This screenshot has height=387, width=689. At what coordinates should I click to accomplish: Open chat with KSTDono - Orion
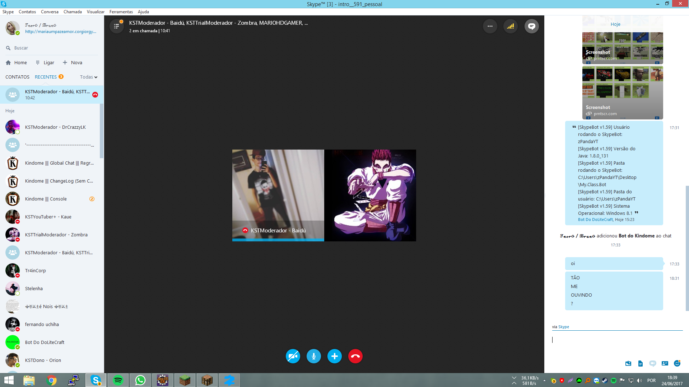tap(50, 360)
